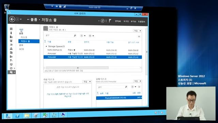This screenshot has width=218, height=123.
Task: Select the Primordial row managed by MstN-STG-02
Action: (93, 54)
